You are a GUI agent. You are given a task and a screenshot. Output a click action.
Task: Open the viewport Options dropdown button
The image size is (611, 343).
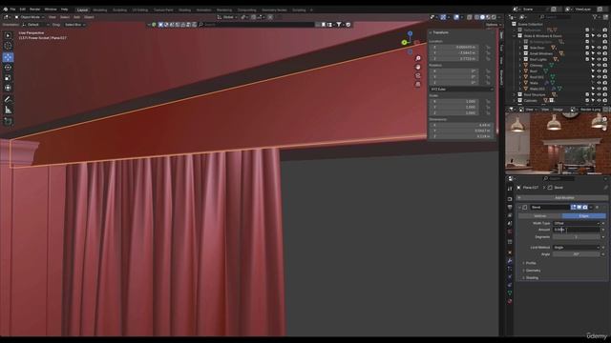493,25
